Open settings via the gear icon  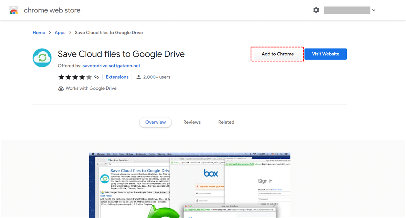(316, 10)
